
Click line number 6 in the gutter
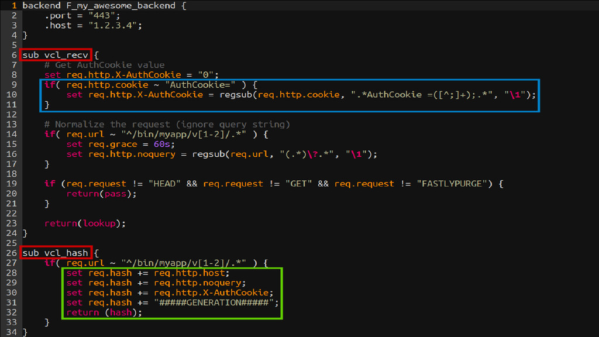click(14, 56)
